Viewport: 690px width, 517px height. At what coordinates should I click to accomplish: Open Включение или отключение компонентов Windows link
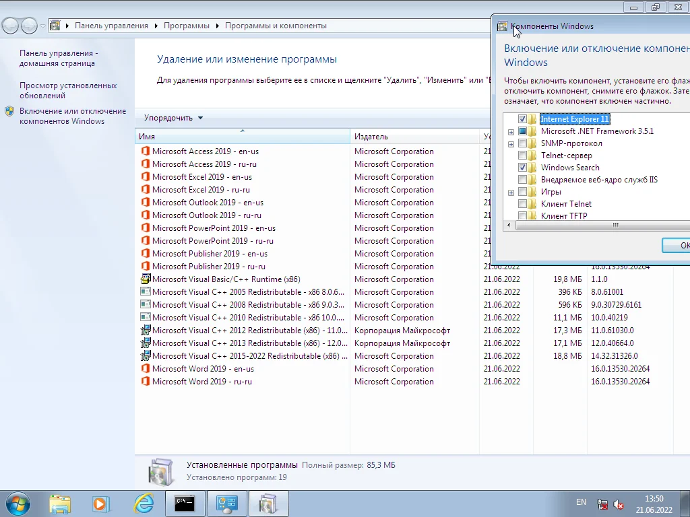73,116
